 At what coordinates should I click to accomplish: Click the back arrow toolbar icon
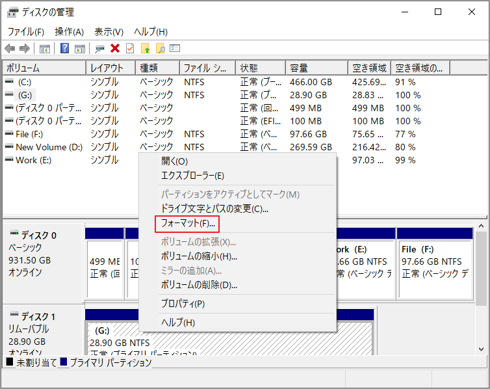[10, 48]
